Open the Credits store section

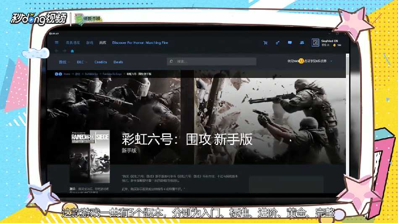pos(100,62)
